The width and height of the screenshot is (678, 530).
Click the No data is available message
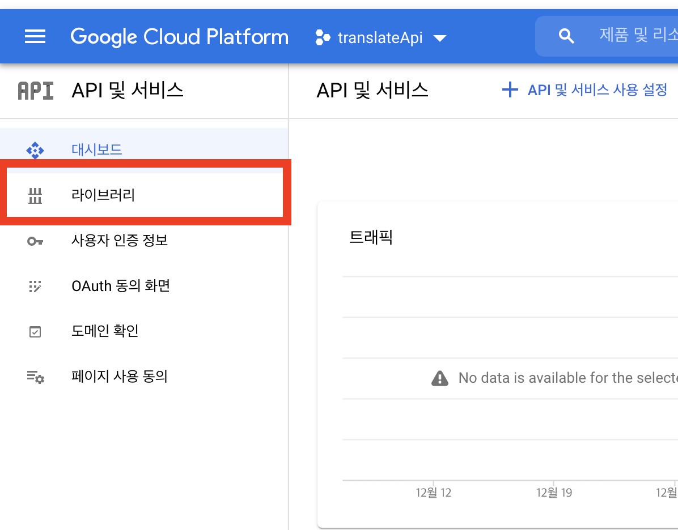point(568,378)
